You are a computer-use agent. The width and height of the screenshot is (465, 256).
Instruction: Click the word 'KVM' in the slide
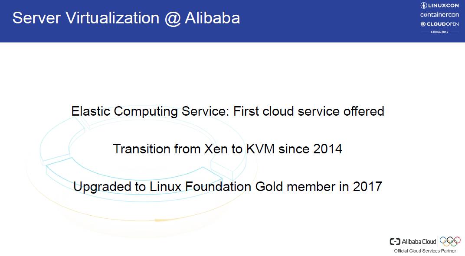(x=261, y=149)
